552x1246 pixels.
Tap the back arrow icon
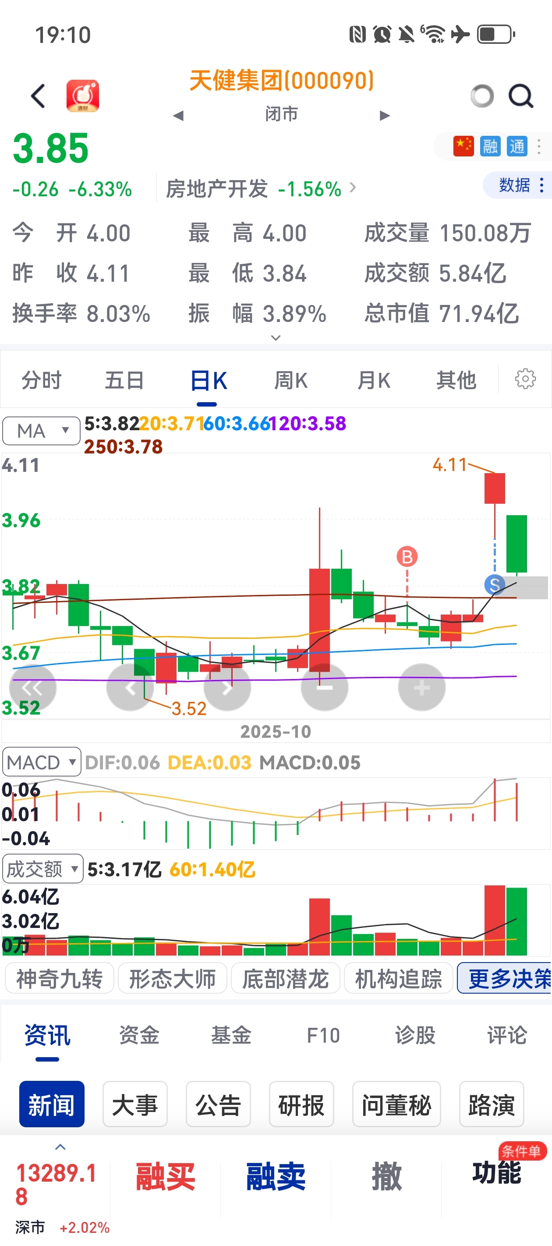[x=38, y=96]
